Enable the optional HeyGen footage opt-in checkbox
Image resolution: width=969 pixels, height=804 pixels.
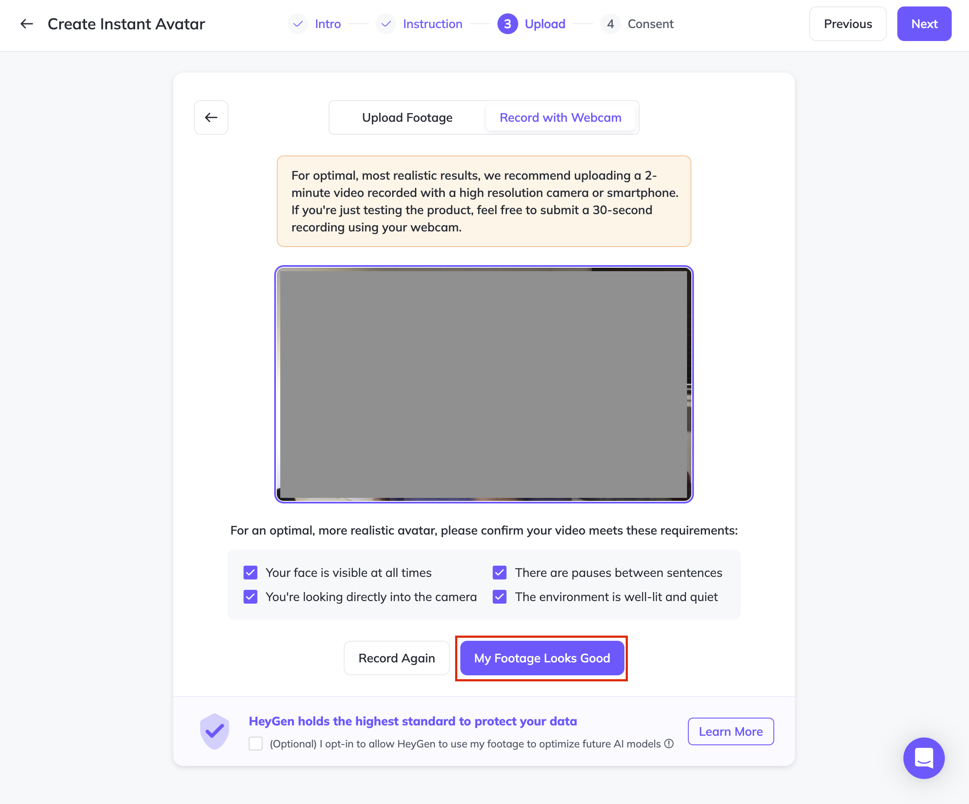[x=256, y=744]
